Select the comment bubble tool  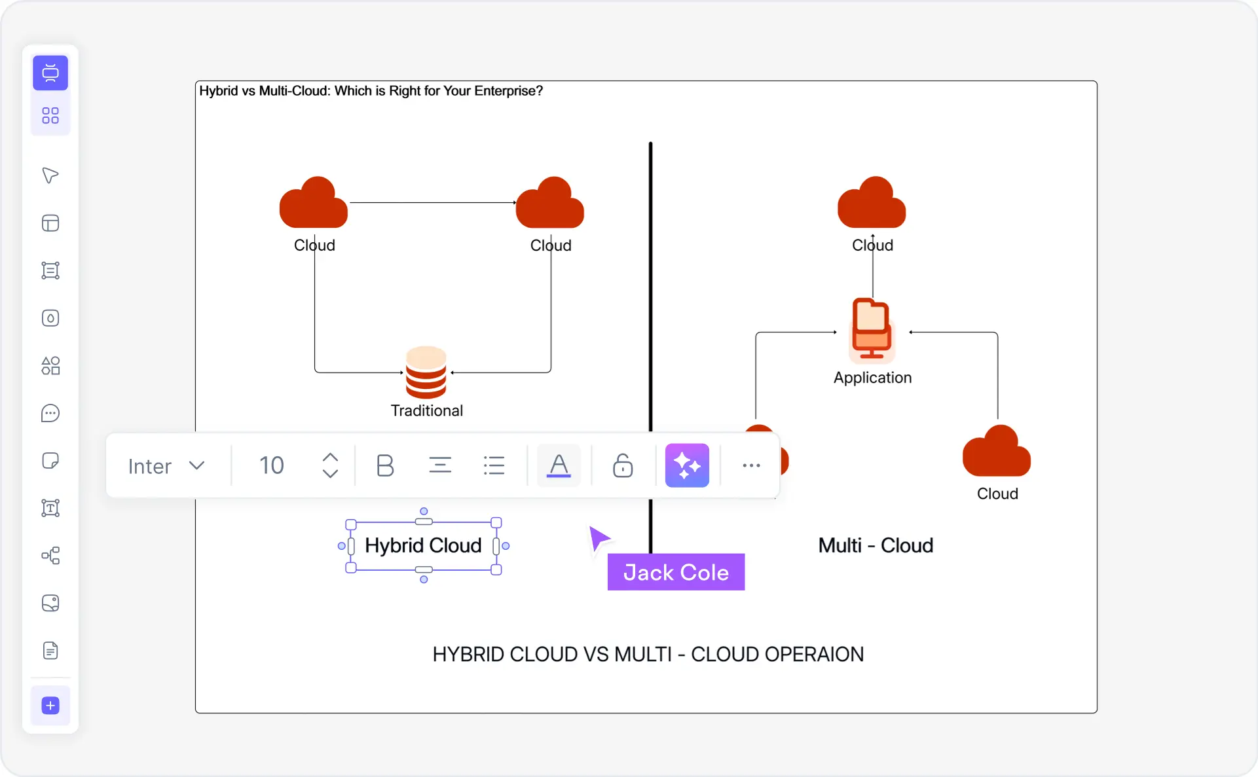click(50, 413)
